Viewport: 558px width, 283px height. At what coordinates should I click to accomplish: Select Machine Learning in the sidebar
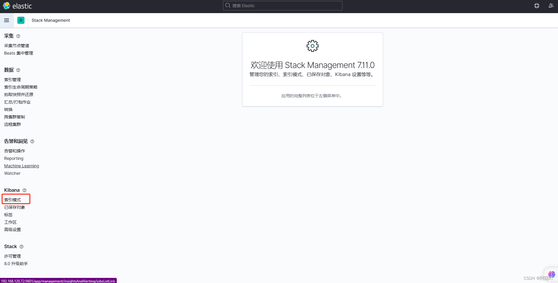[x=21, y=166]
